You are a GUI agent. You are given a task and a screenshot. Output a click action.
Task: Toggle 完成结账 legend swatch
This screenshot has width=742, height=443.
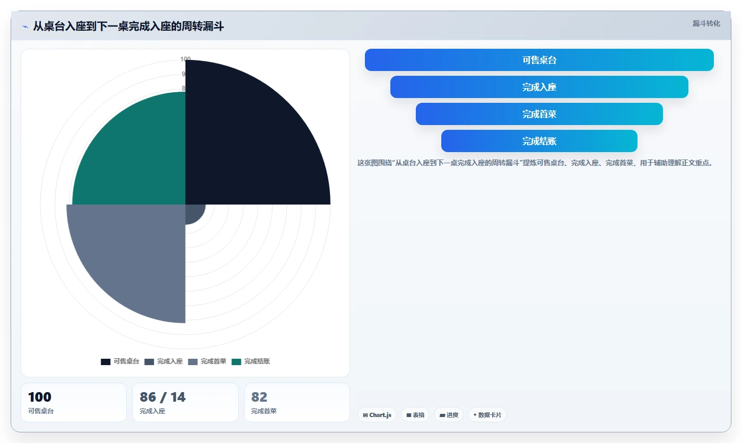pyautogui.click(x=236, y=362)
